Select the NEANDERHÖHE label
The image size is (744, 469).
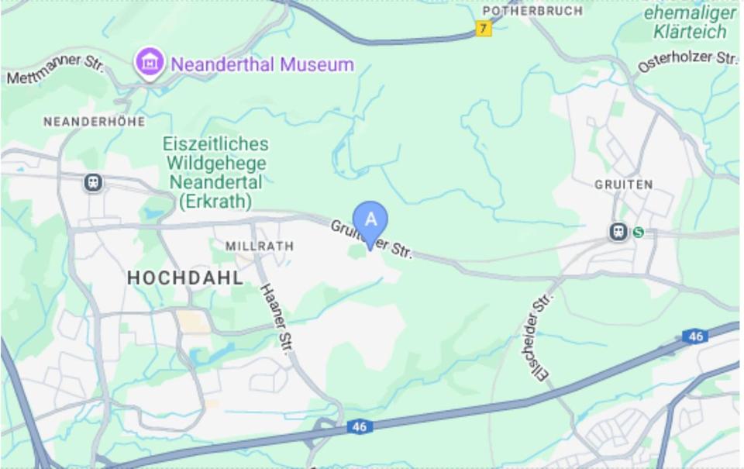coord(95,122)
